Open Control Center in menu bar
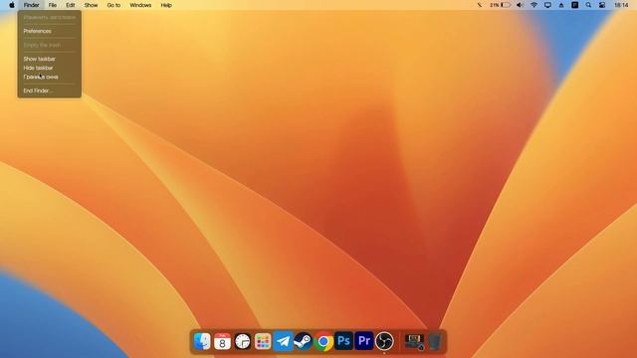Image resolution: width=637 pixels, height=358 pixels. coord(602,5)
